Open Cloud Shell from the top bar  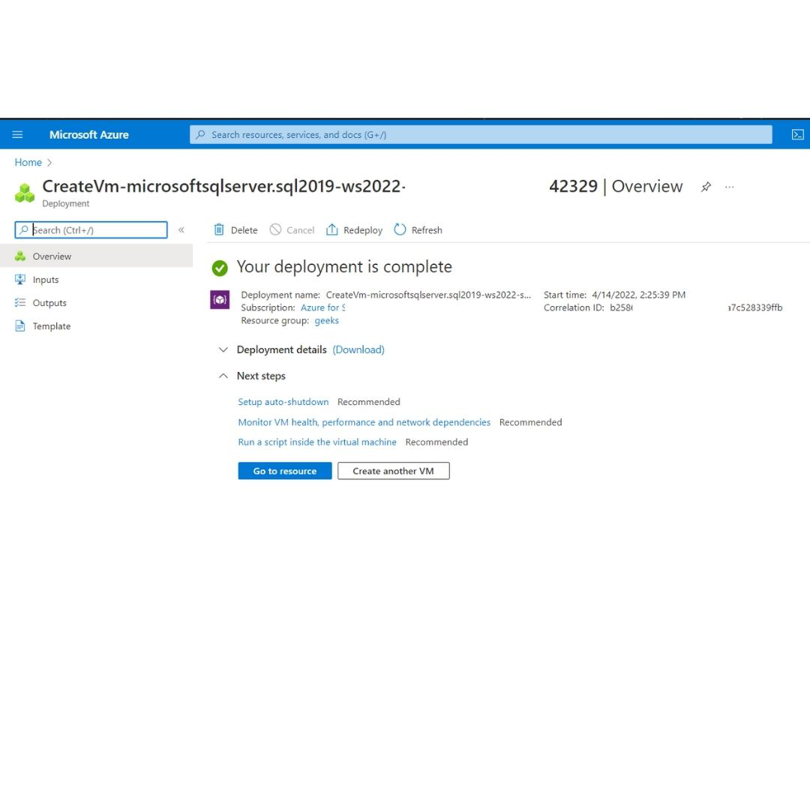(x=797, y=135)
